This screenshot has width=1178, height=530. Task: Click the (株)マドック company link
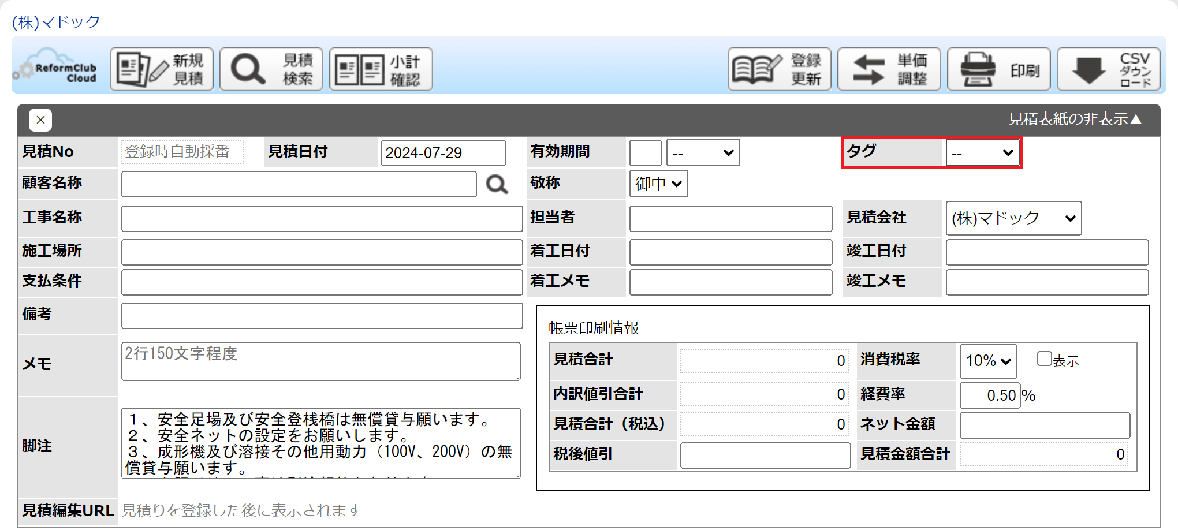pos(56,22)
